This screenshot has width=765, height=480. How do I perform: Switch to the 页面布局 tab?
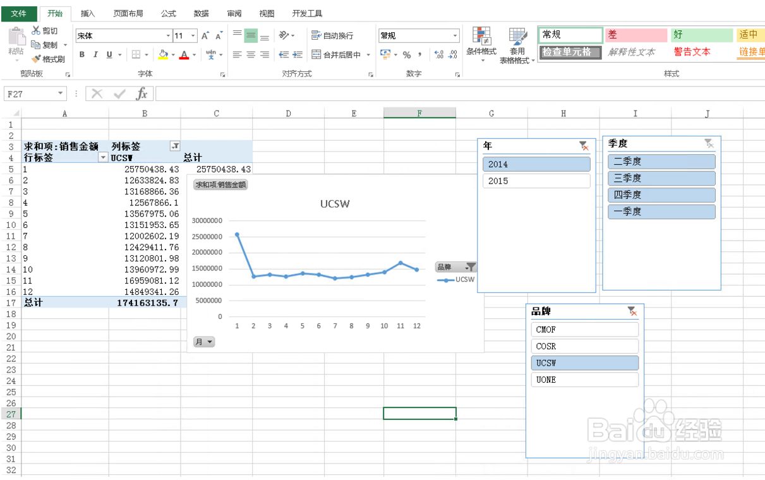click(128, 13)
